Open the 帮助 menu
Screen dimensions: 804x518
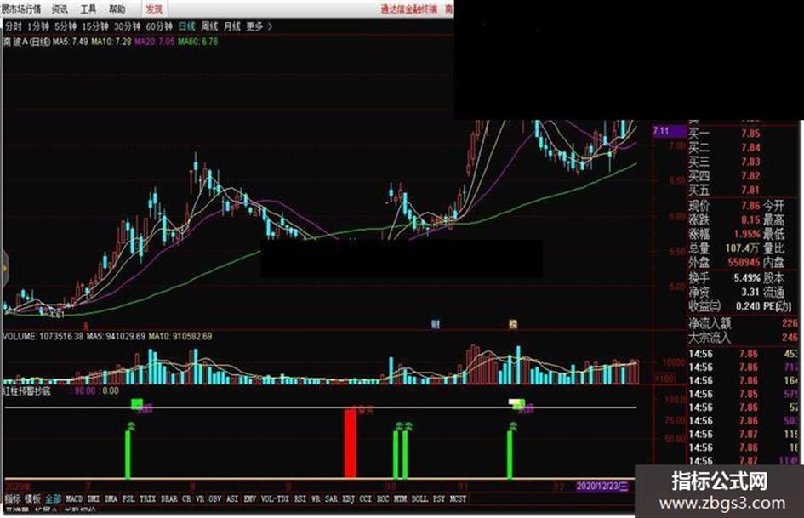pyautogui.click(x=117, y=9)
